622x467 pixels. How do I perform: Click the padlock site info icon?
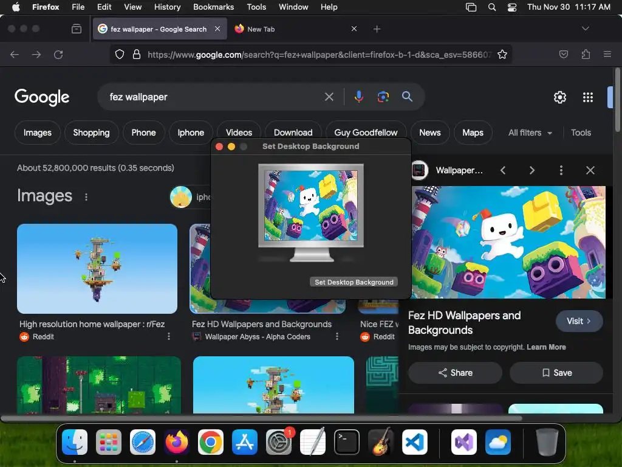(x=137, y=54)
